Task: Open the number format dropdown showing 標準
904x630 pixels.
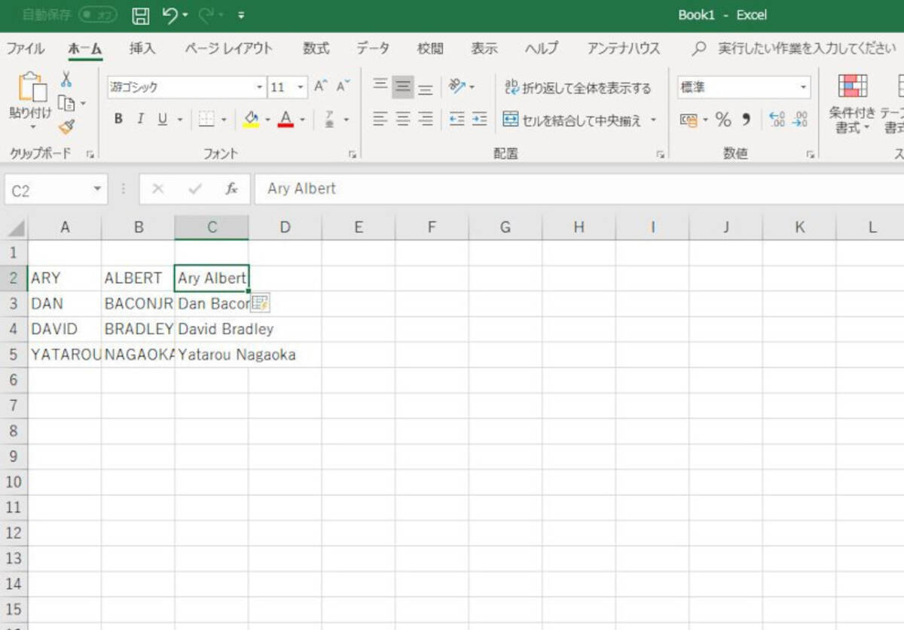Action: (x=803, y=87)
